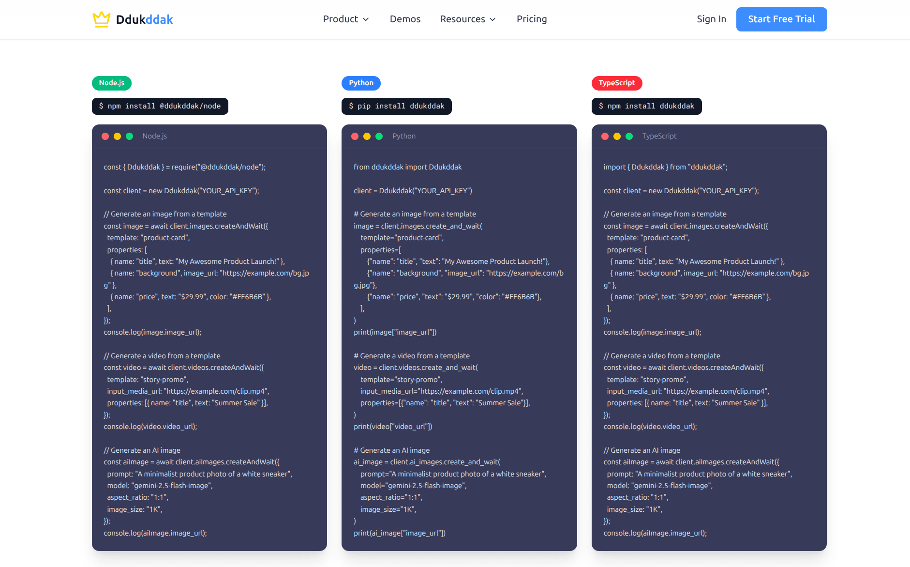The height and width of the screenshot is (567, 910).
Task: Click the red dot in the TypeScript code window
Action: click(x=605, y=136)
